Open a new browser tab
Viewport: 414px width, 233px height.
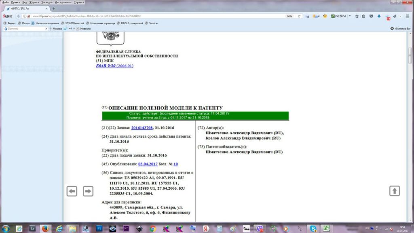[x=53, y=8]
